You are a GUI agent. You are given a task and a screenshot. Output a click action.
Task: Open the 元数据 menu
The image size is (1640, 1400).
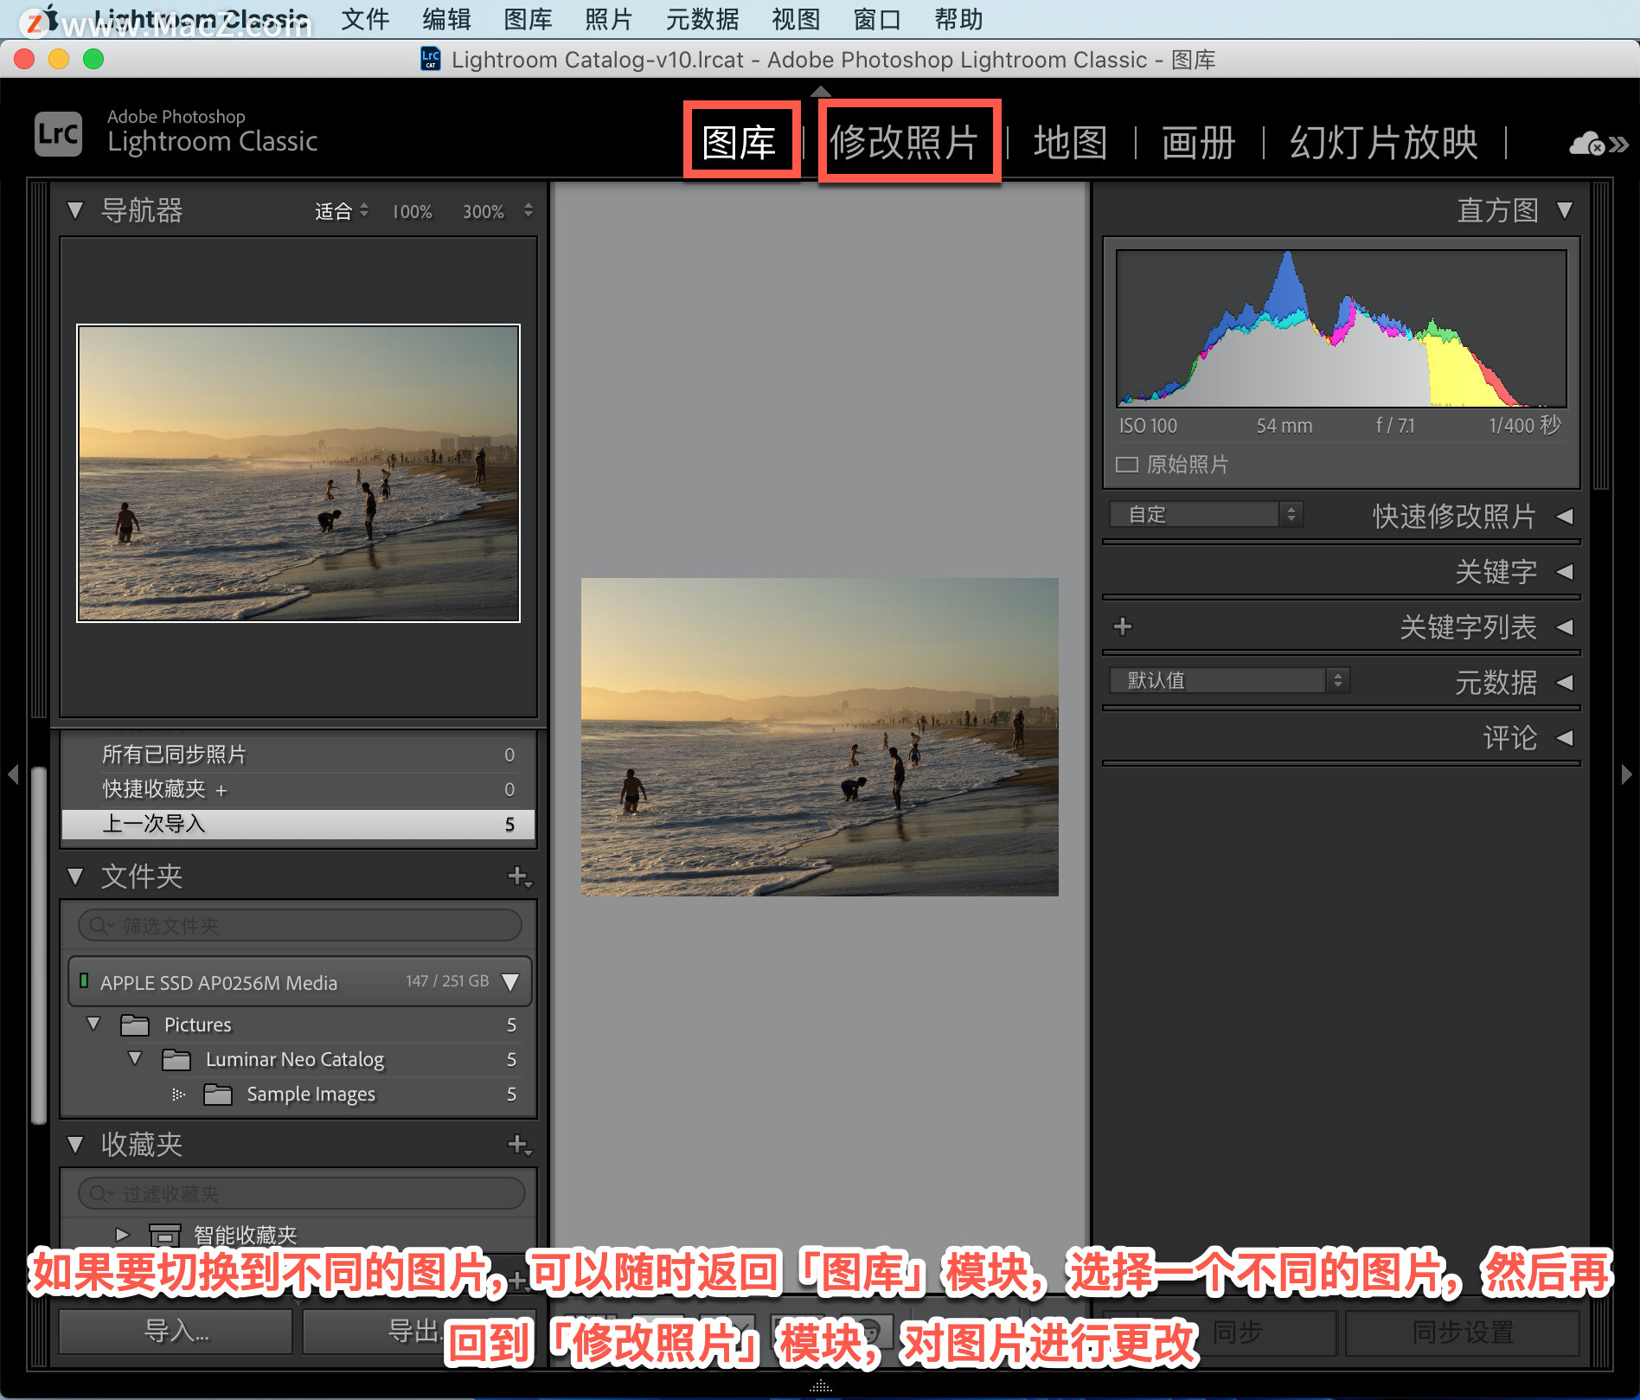[x=702, y=19]
